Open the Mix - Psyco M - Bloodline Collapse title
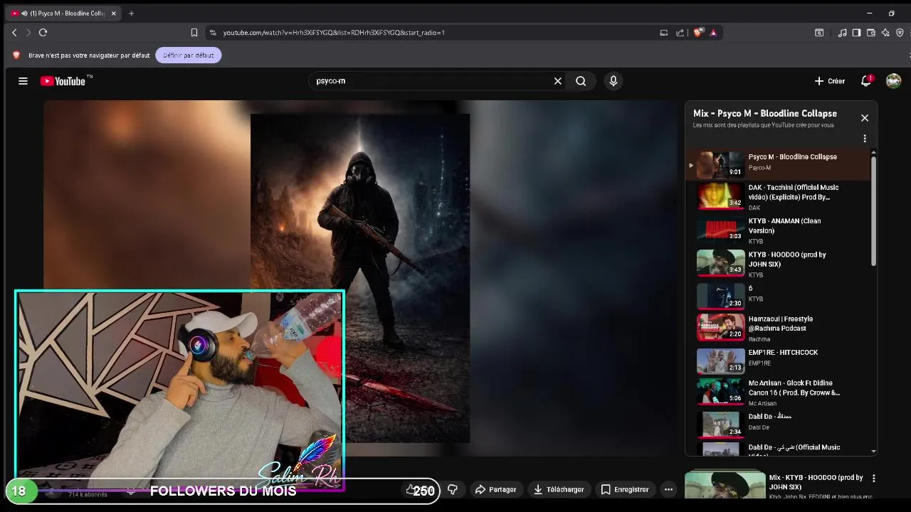911x512 pixels. click(x=765, y=113)
